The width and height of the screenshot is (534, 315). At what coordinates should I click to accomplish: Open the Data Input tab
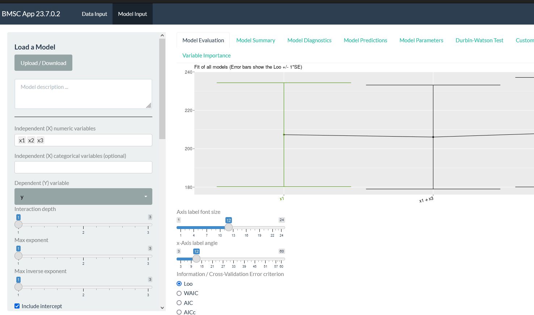click(x=94, y=14)
